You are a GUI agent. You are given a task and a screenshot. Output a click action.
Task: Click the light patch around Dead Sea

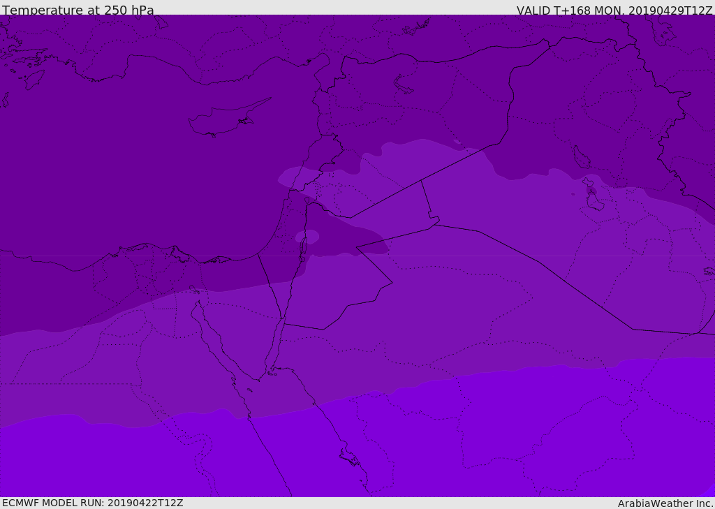(x=309, y=237)
